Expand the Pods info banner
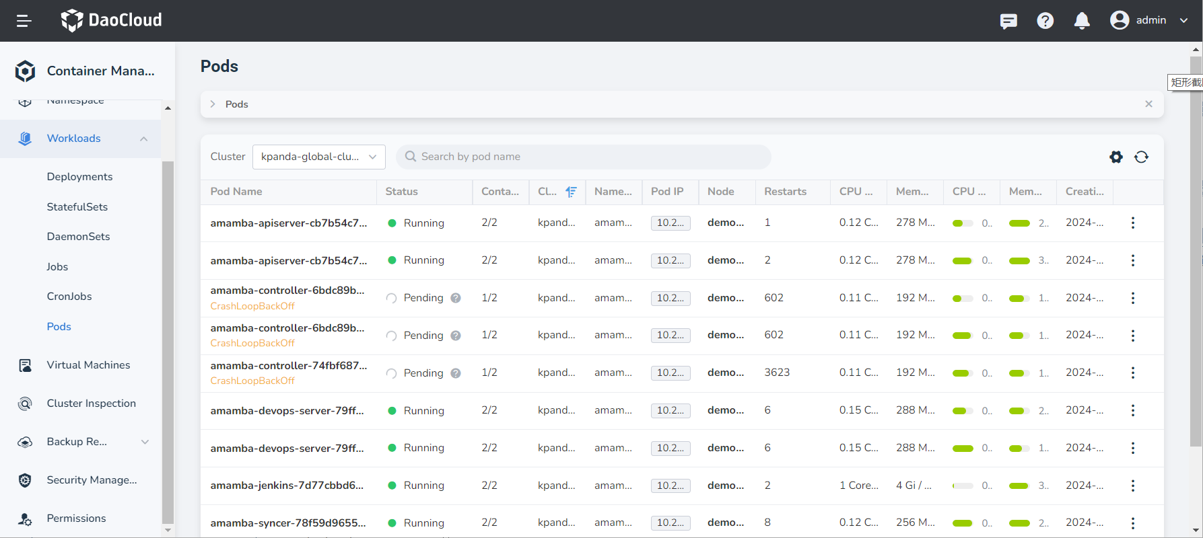1203x538 pixels. [x=213, y=104]
